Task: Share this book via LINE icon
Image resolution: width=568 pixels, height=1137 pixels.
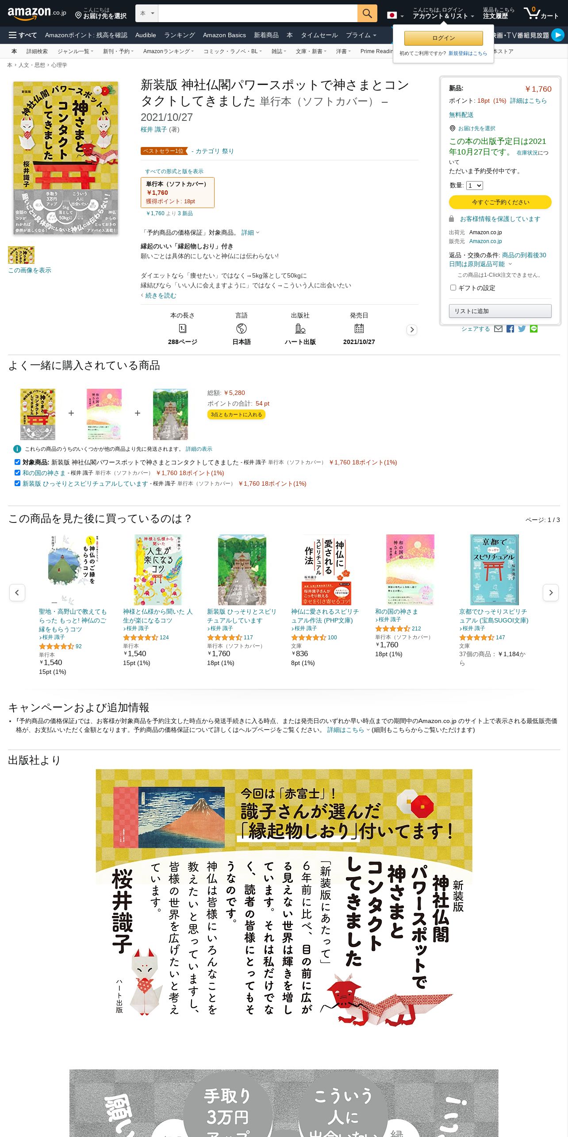Action: pos(533,329)
